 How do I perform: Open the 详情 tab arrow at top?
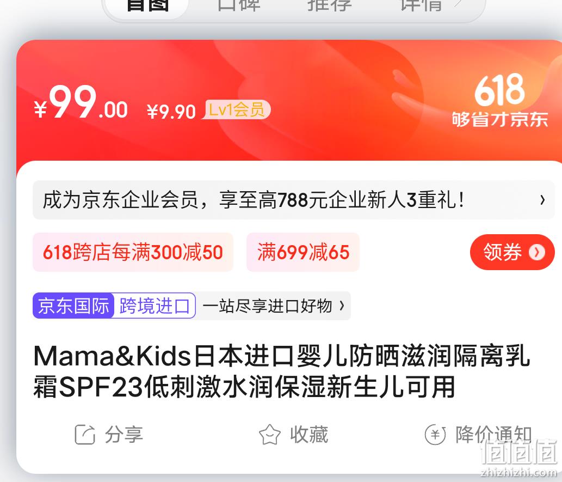(x=458, y=4)
